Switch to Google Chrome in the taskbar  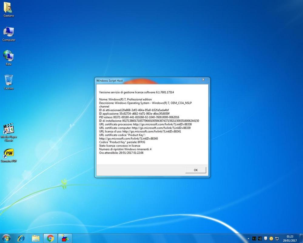tap(50, 238)
